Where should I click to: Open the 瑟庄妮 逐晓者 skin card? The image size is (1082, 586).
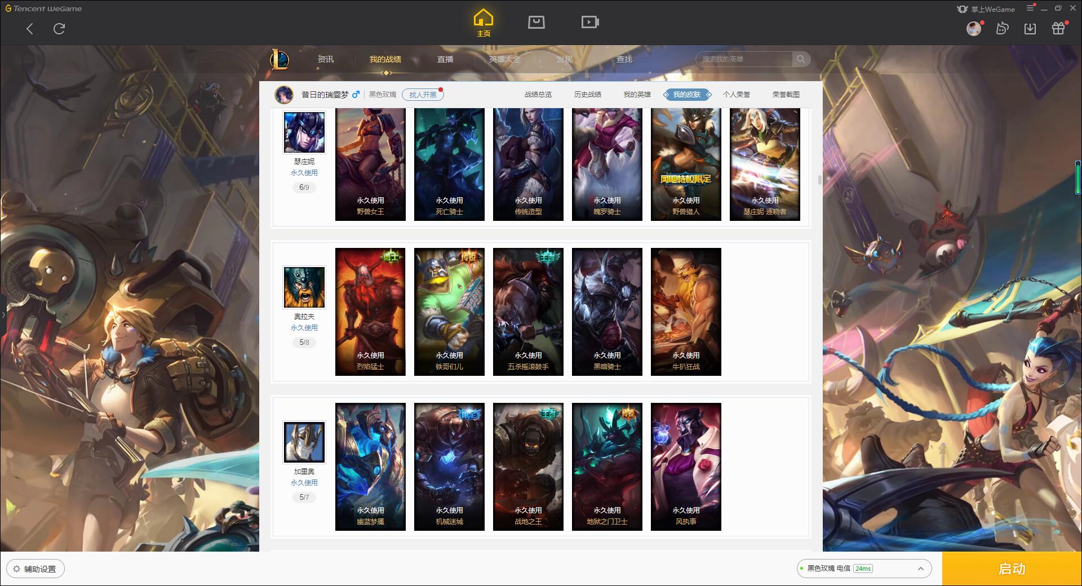(765, 164)
